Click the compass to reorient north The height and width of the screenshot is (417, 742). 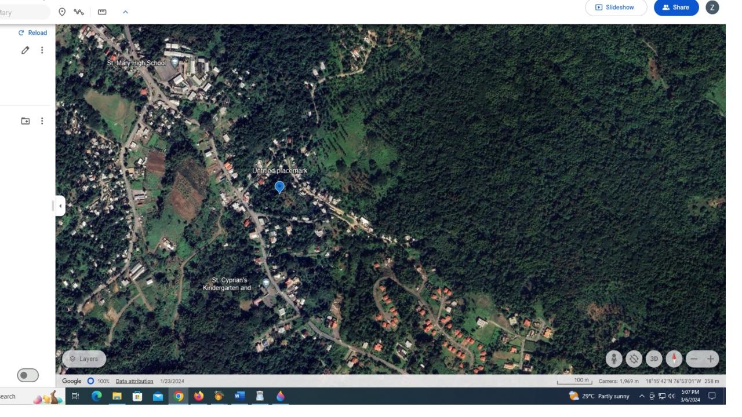(x=673, y=359)
